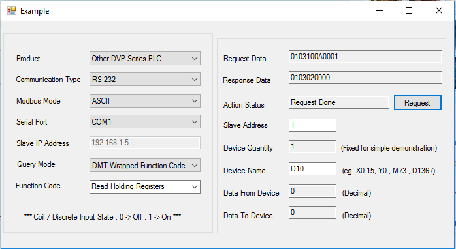The height and width of the screenshot is (249, 456).
Task: Click the Action Status label
Action: point(244,105)
